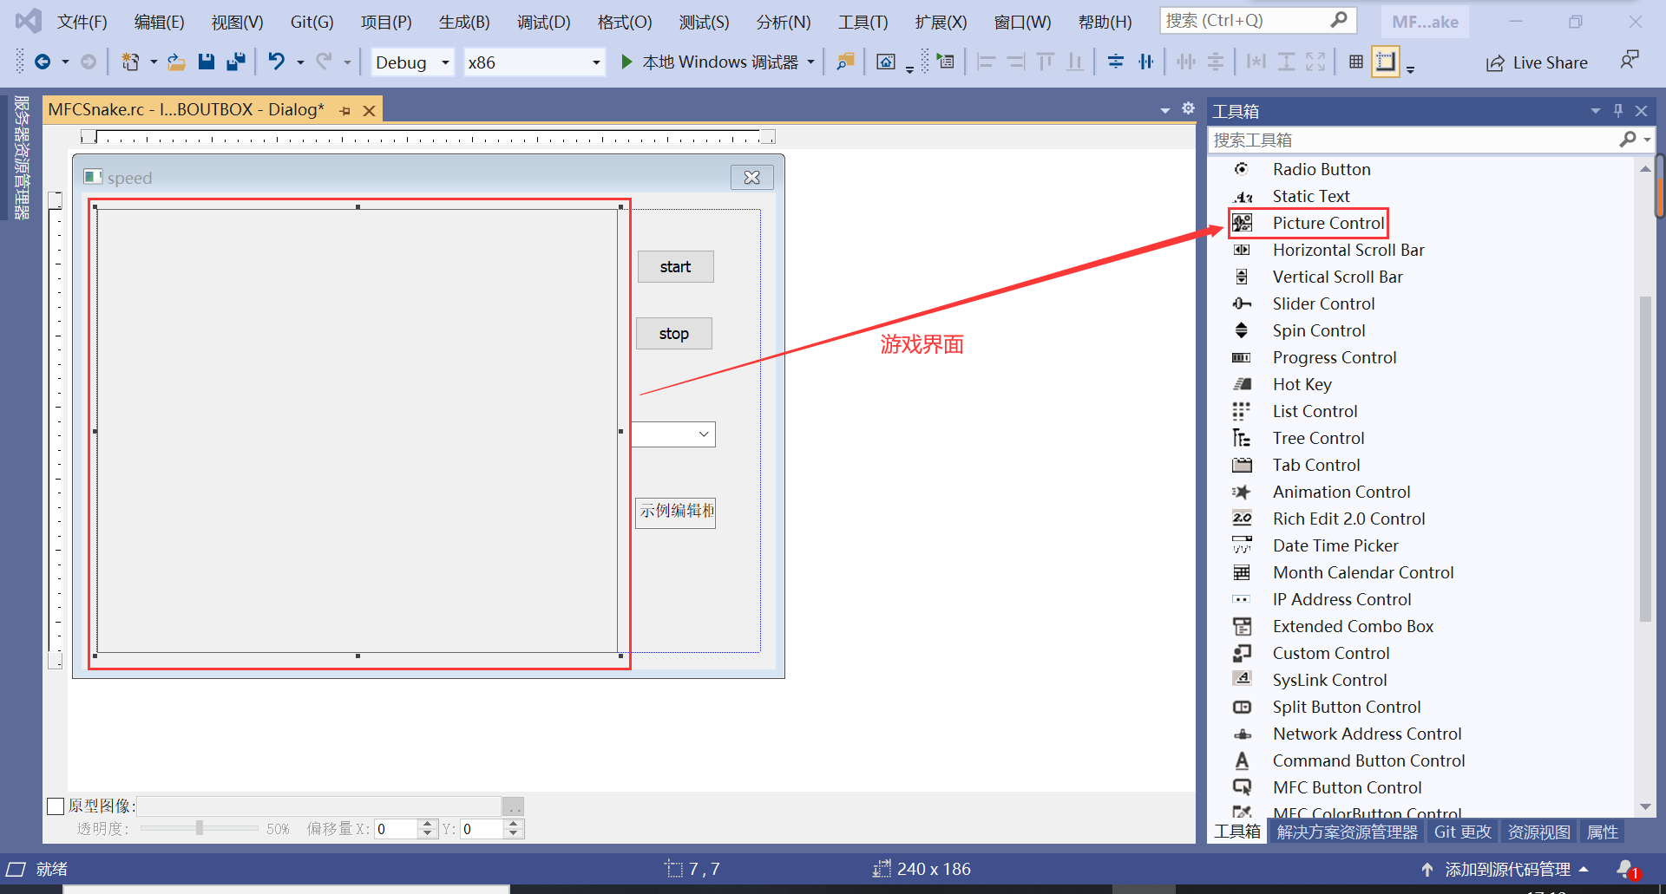Save the current file with Save icon

coord(206,62)
